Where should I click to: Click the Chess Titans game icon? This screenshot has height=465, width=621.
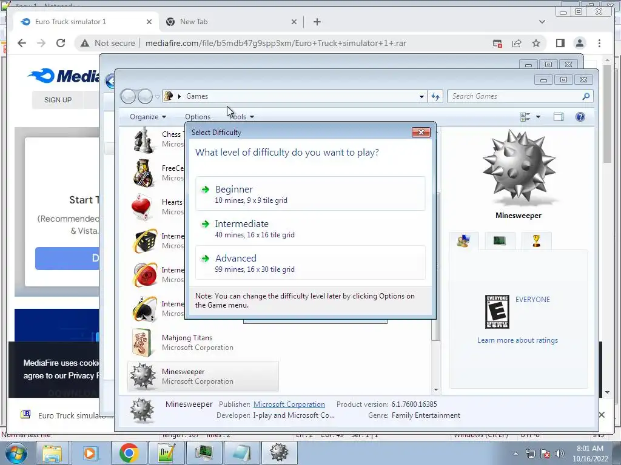click(x=143, y=140)
